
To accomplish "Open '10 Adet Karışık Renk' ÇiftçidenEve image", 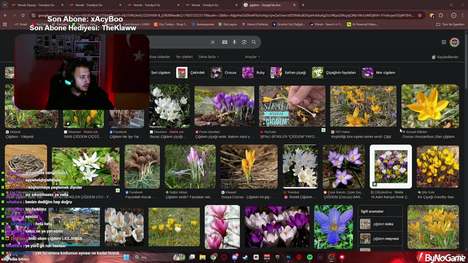I will [x=390, y=167].
